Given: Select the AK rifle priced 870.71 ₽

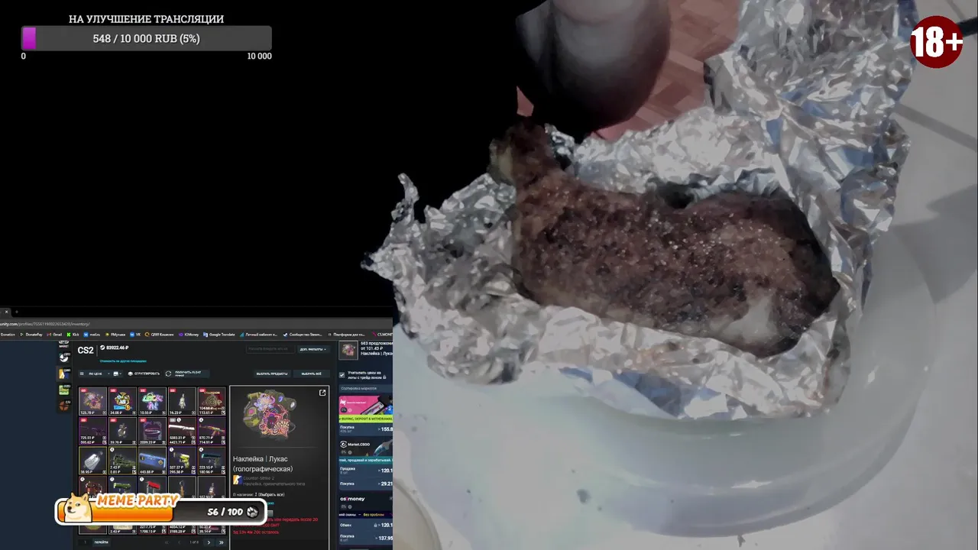Looking at the screenshot, I should (212, 431).
